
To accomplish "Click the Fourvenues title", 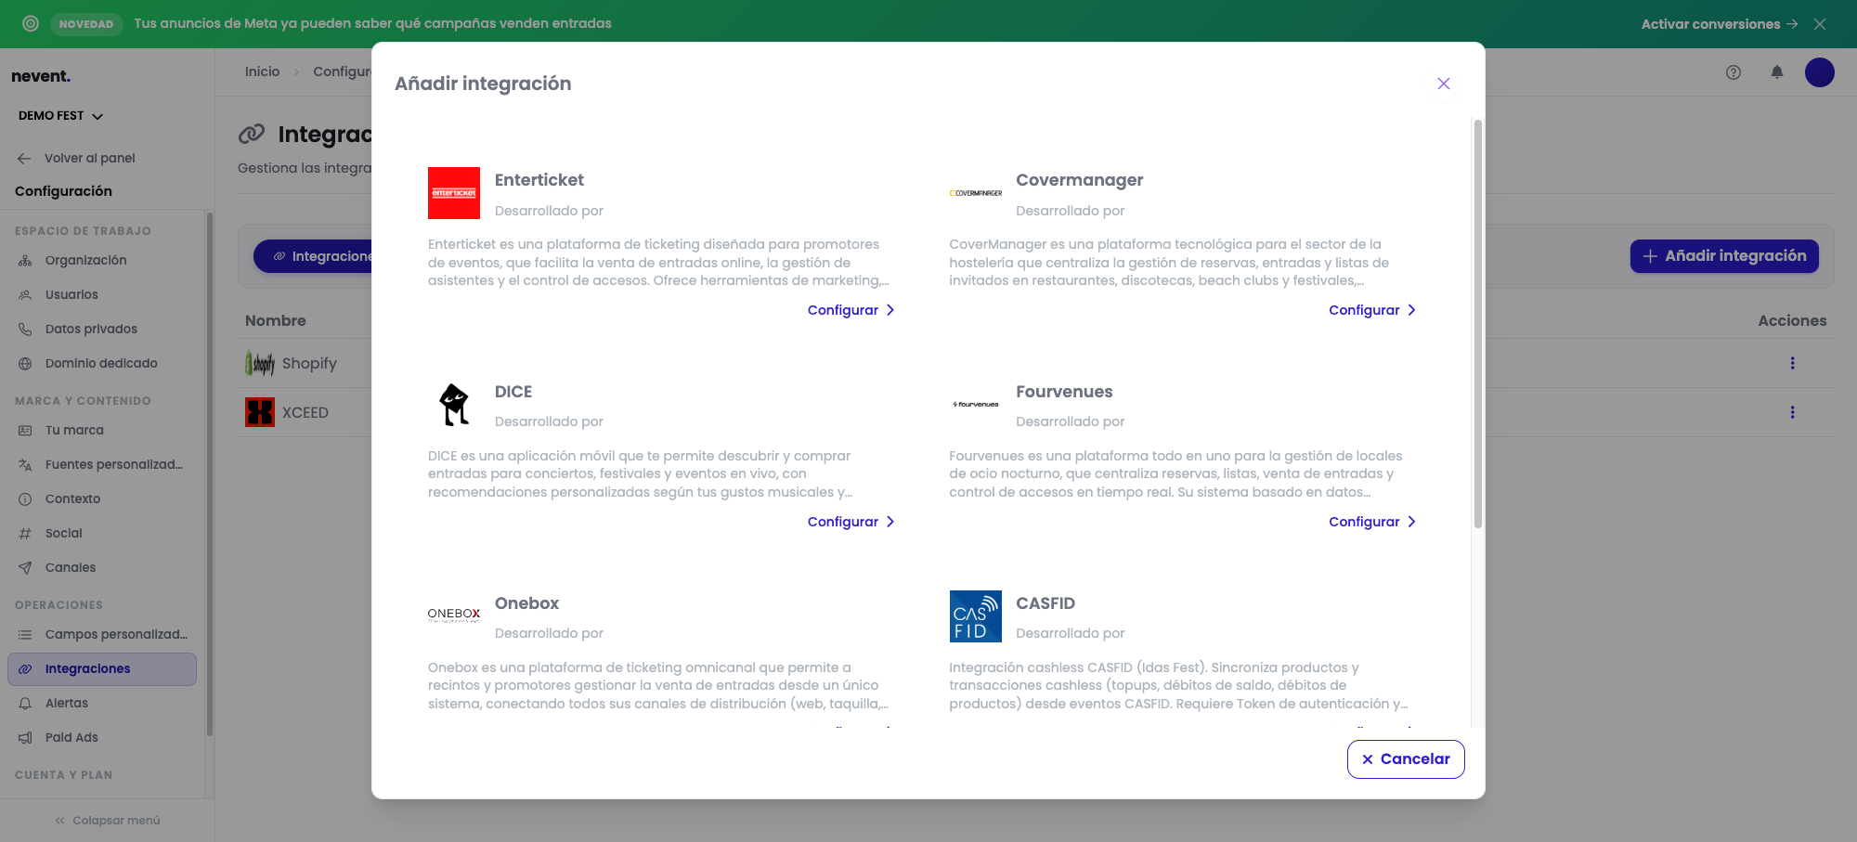I will (x=1064, y=392).
